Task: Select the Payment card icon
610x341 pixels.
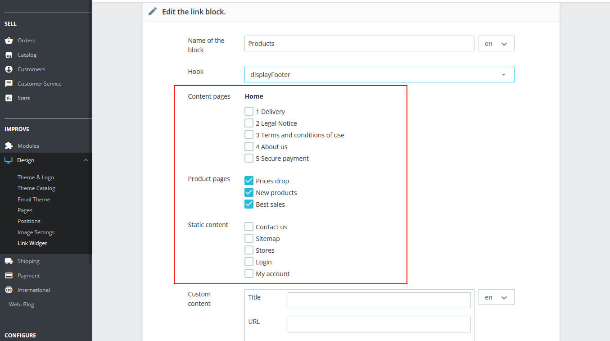Action: tap(10, 275)
